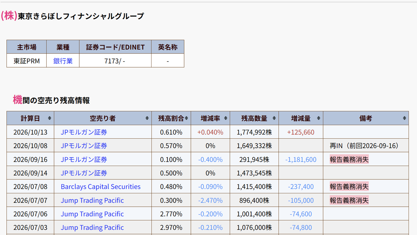The width and height of the screenshot is (417, 235).
Task: Open Jump Trading Pacific link in 2026/07/03 row
Action: (x=92, y=228)
